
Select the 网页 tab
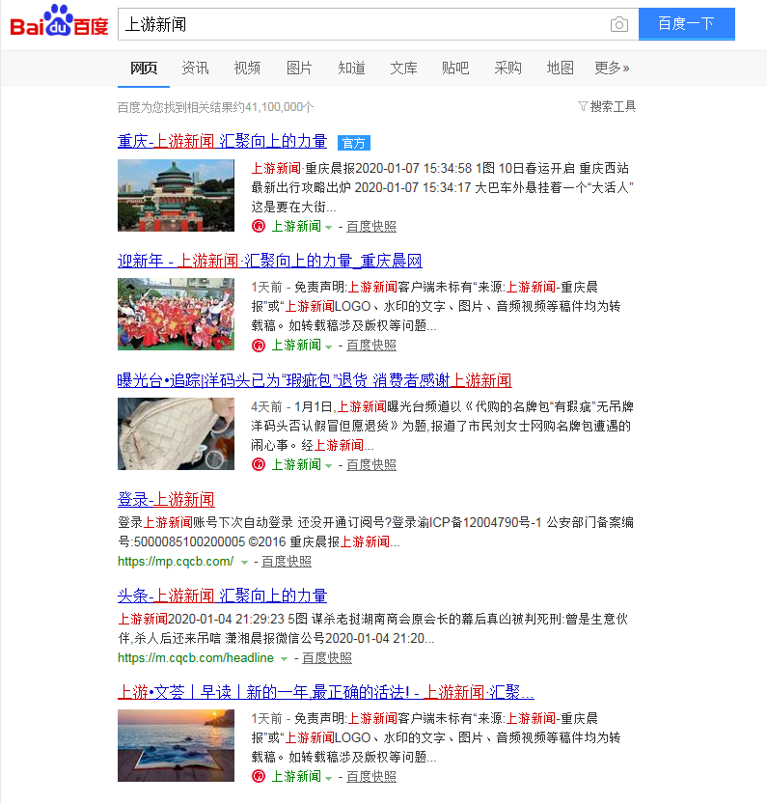pos(144,68)
